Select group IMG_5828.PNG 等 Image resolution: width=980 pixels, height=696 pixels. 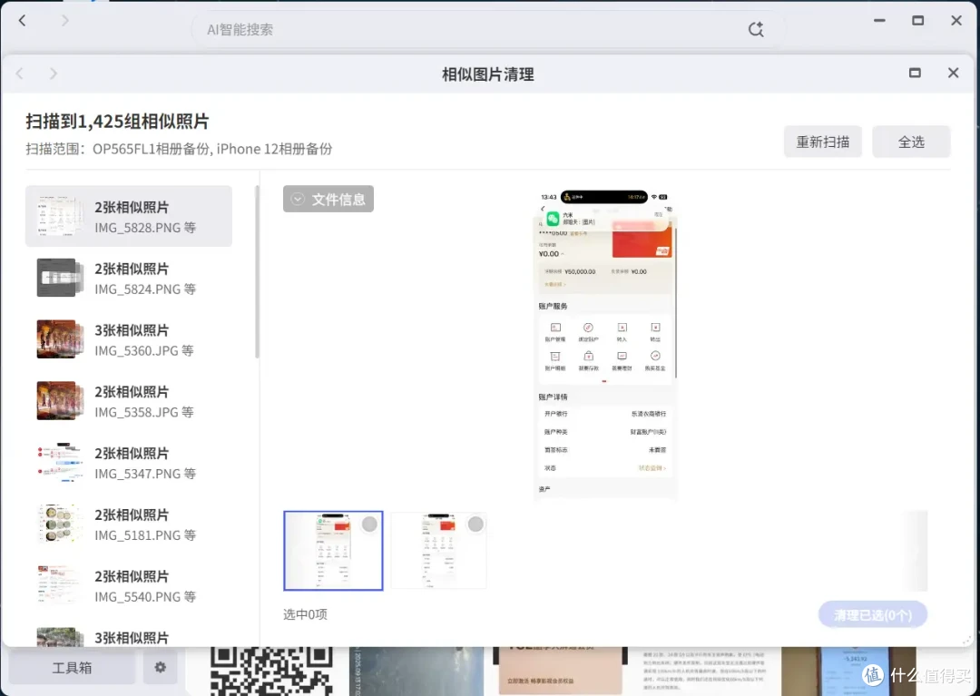(129, 216)
